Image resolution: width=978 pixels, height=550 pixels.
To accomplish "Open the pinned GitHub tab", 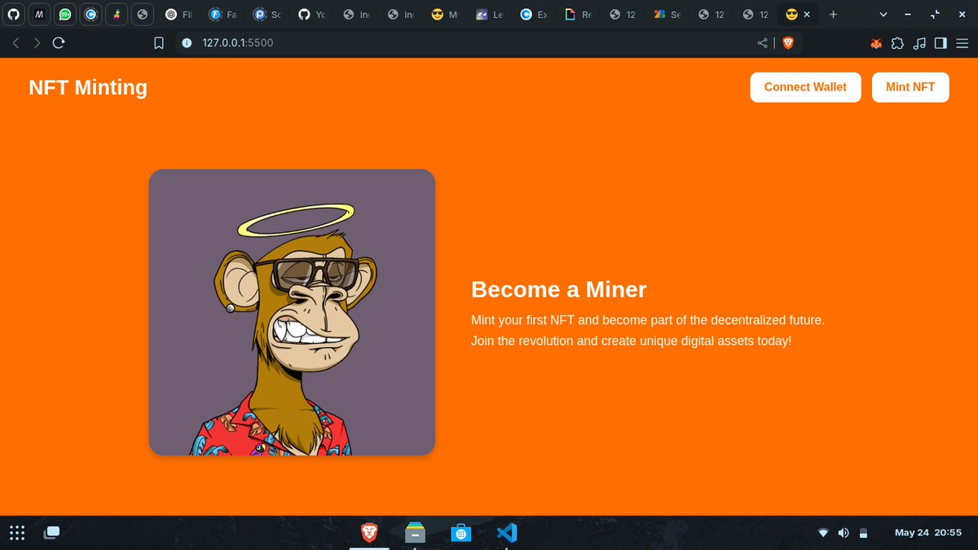I will coord(12,14).
